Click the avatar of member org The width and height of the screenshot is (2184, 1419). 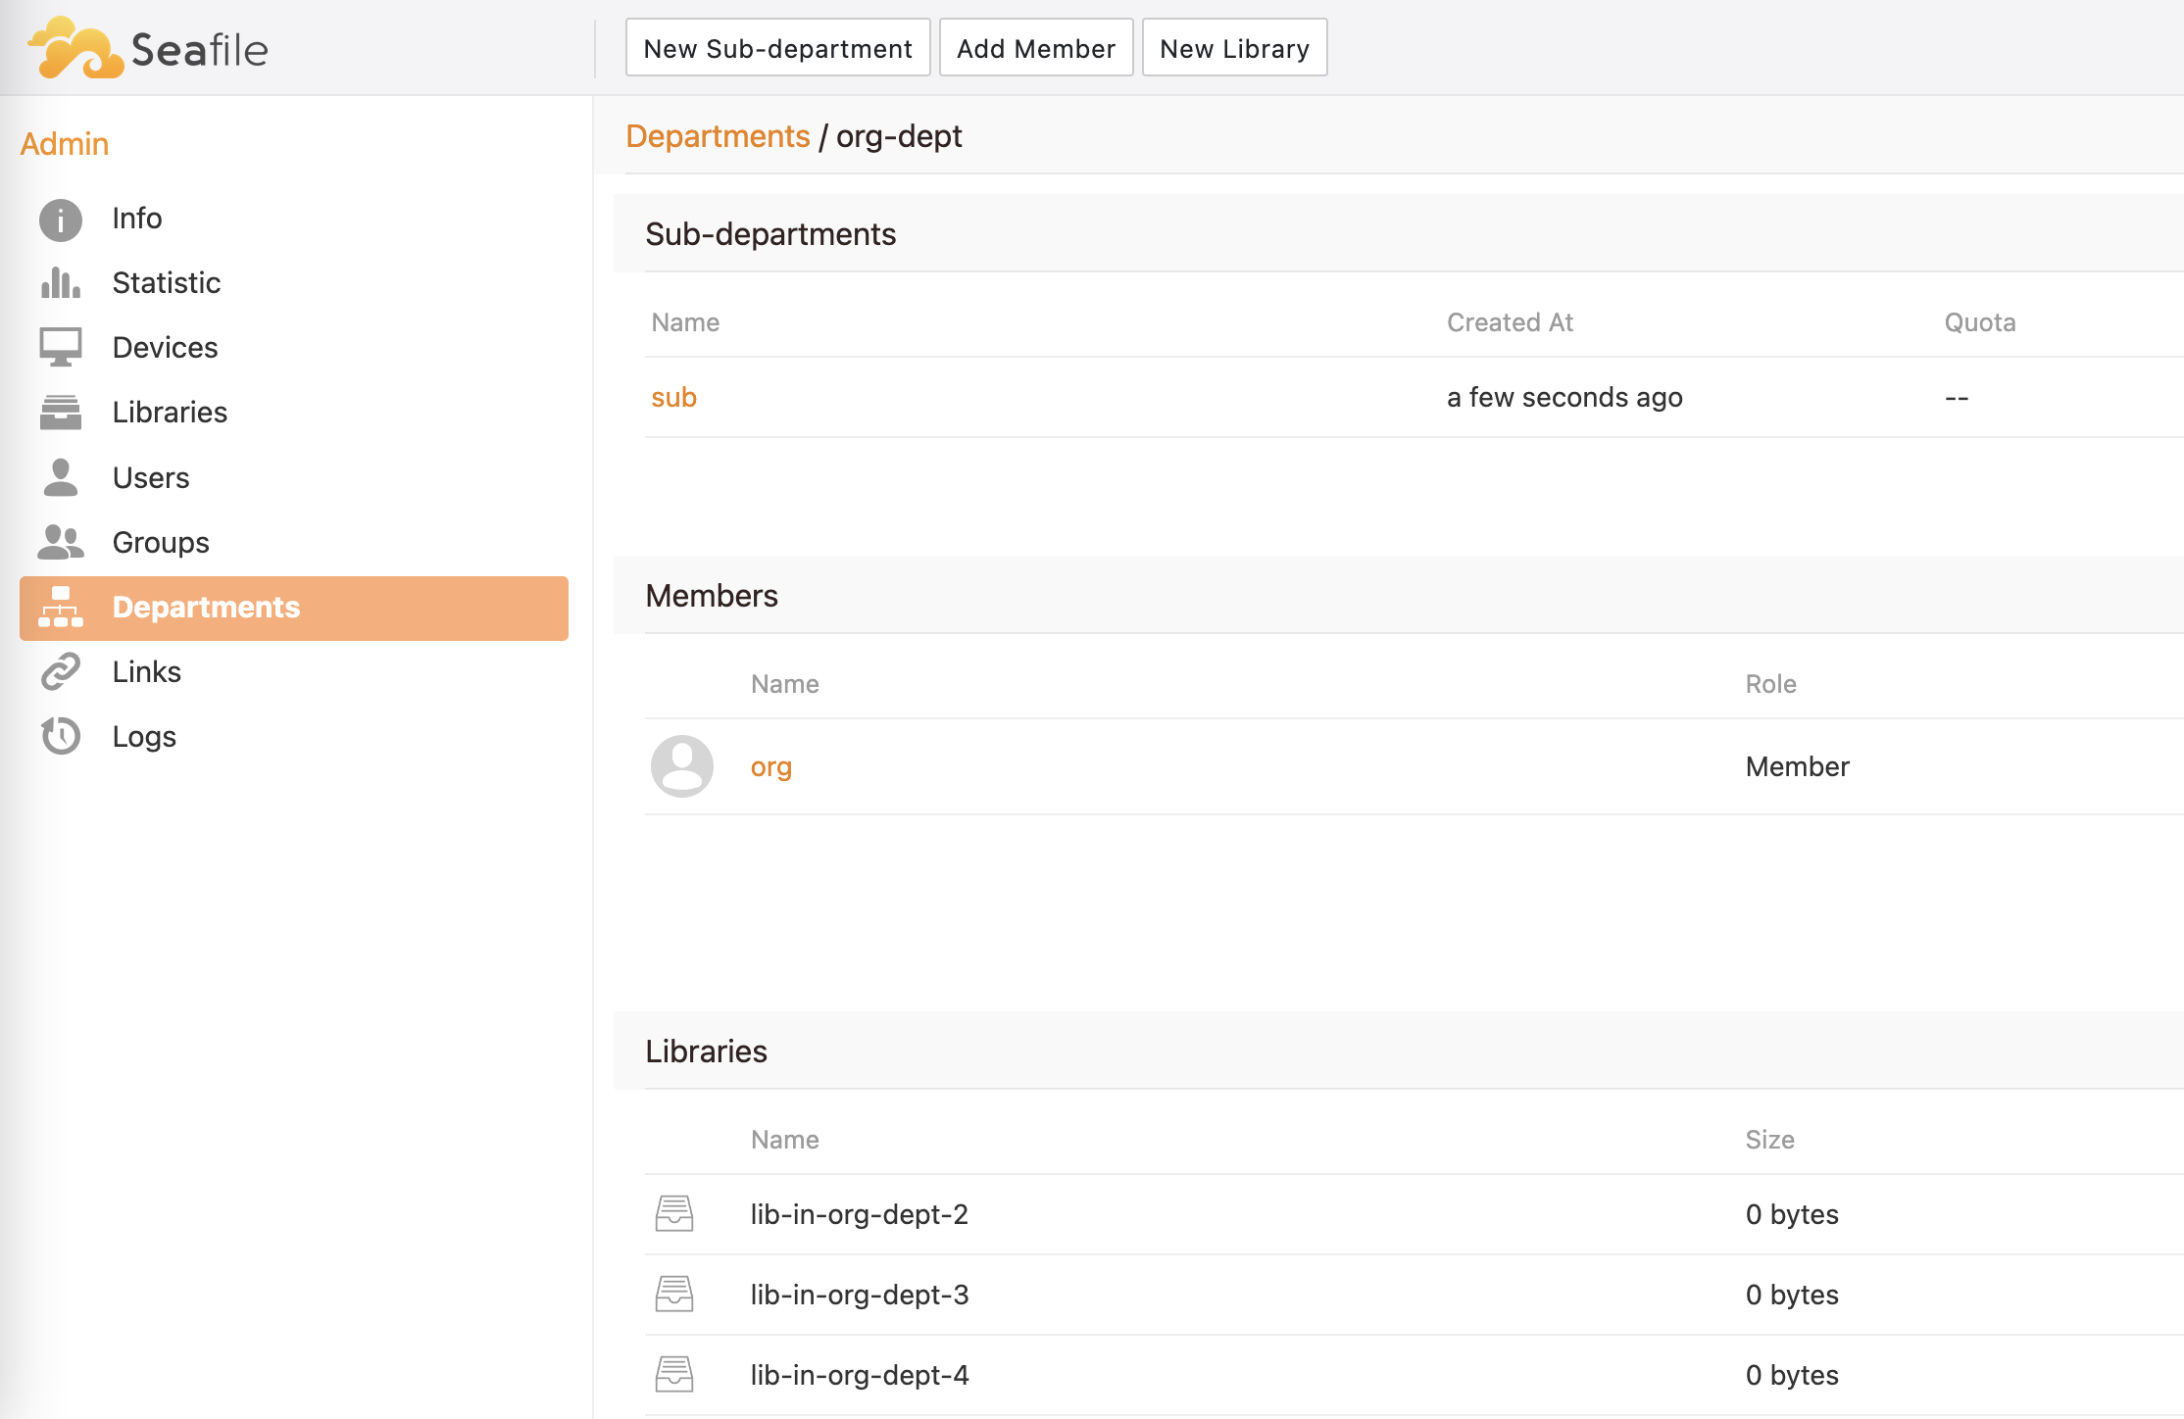pos(681,765)
